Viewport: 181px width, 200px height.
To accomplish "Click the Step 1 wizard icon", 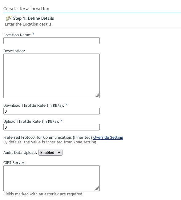I will [8, 18].
